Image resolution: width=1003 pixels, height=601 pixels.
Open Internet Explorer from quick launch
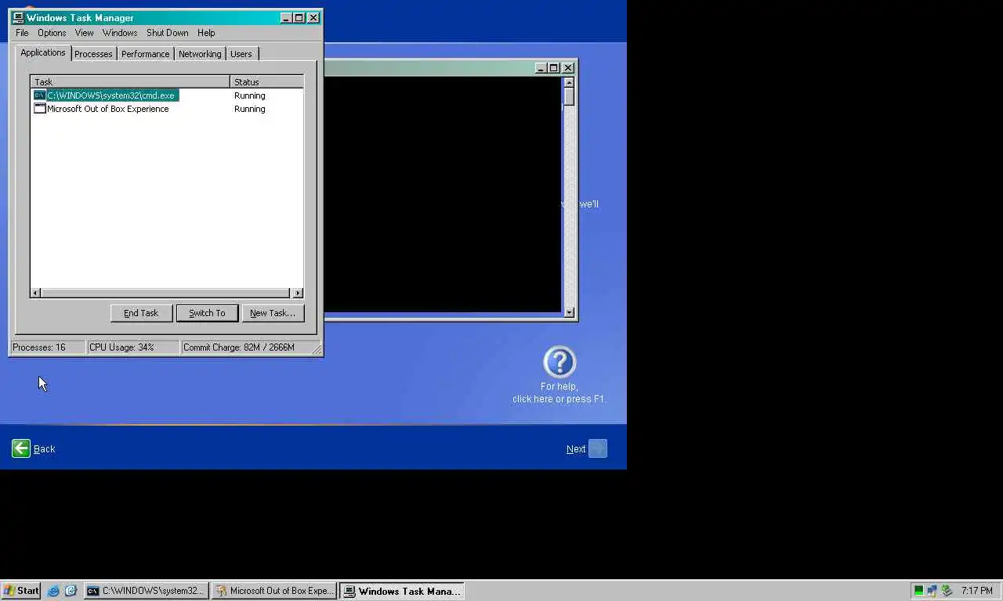(53, 591)
